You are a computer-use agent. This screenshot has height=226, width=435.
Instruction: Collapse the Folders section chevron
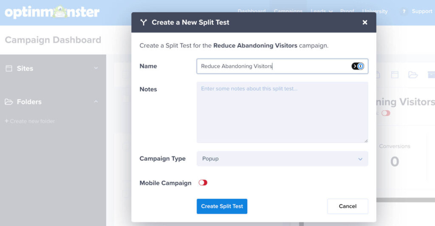tap(96, 102)
